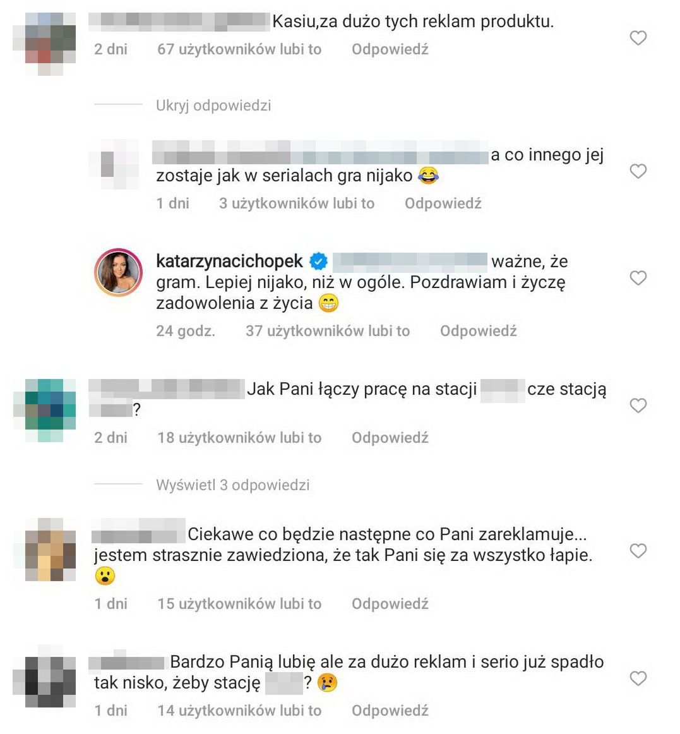View '37 użytkowników lubi to' likes list

(328, 331)
